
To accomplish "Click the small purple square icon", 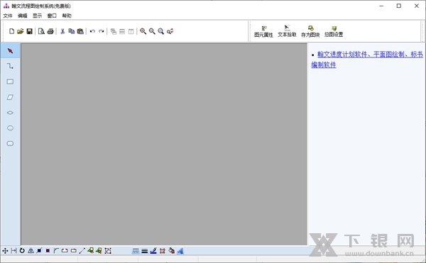I will [48, 251].
